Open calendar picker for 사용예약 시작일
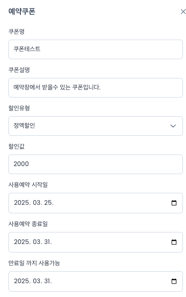186x297 pixels. pos(174,203)
